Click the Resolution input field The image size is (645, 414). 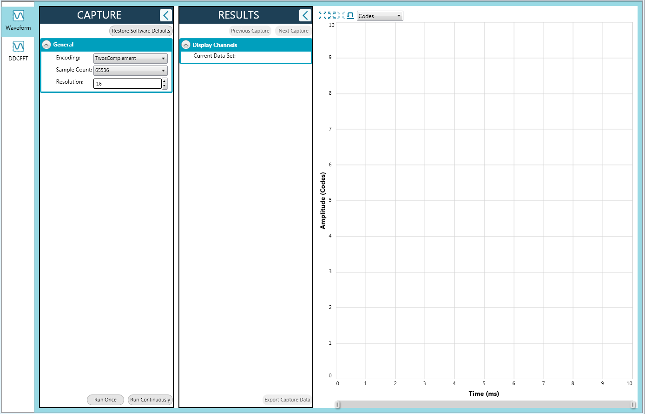127,84
